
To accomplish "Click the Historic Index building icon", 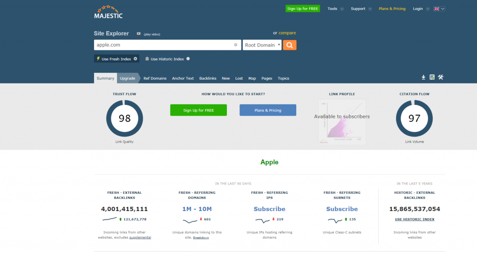I will (x=147, y=59).
